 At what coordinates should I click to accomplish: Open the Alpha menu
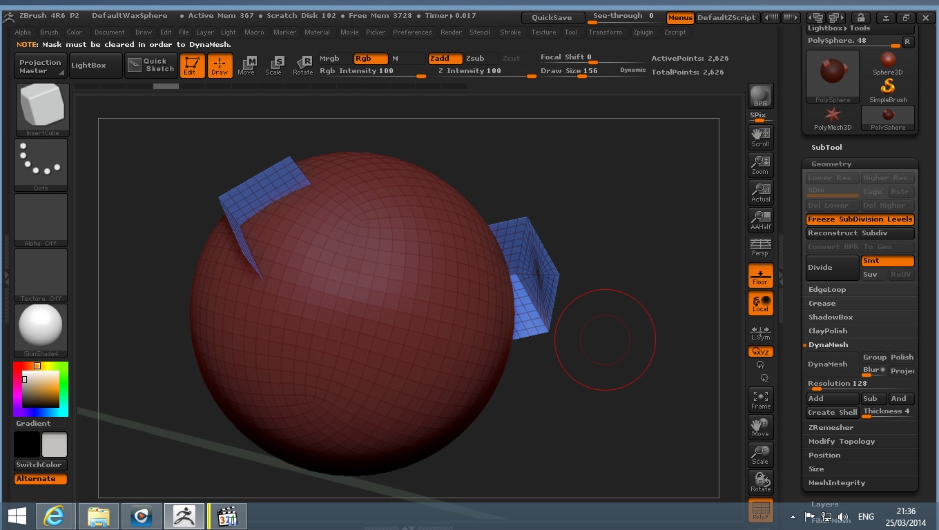pos(23,32)
